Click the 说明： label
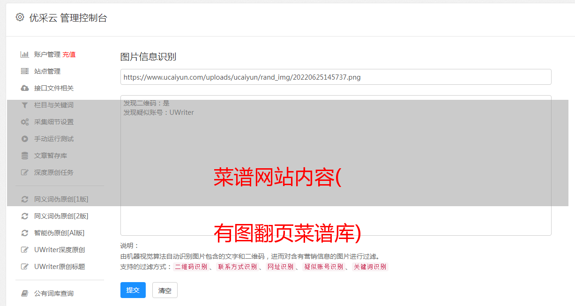The image size is (575, 306). (129, 246)
